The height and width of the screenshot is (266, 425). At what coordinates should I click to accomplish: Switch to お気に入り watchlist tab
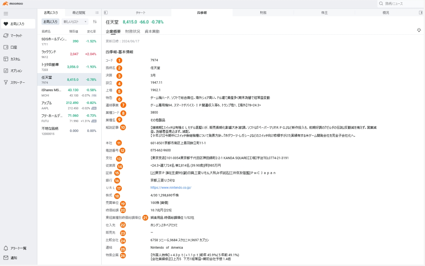51,13
